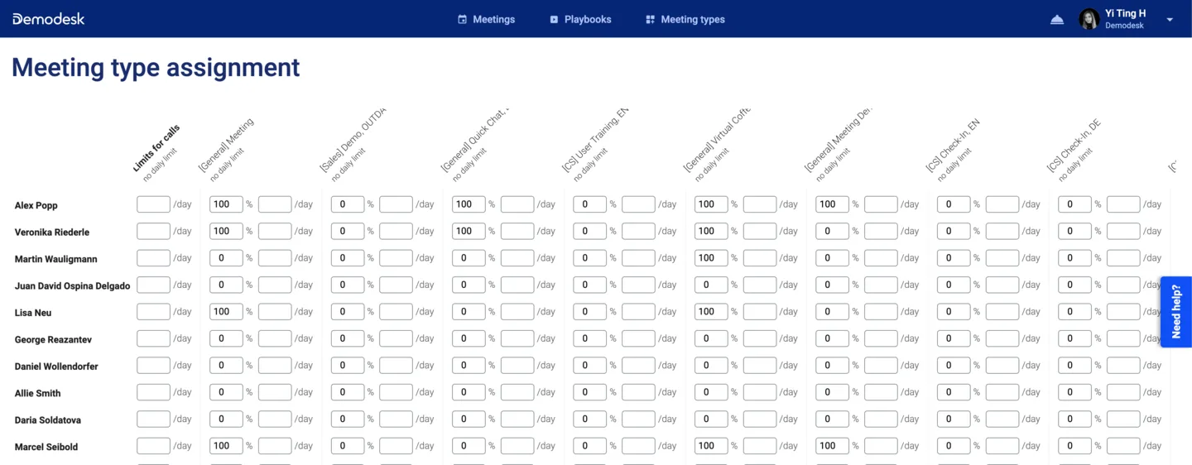Click the [General] Meeting column header
Screen dimensions: 1192x465
point(226,145)
